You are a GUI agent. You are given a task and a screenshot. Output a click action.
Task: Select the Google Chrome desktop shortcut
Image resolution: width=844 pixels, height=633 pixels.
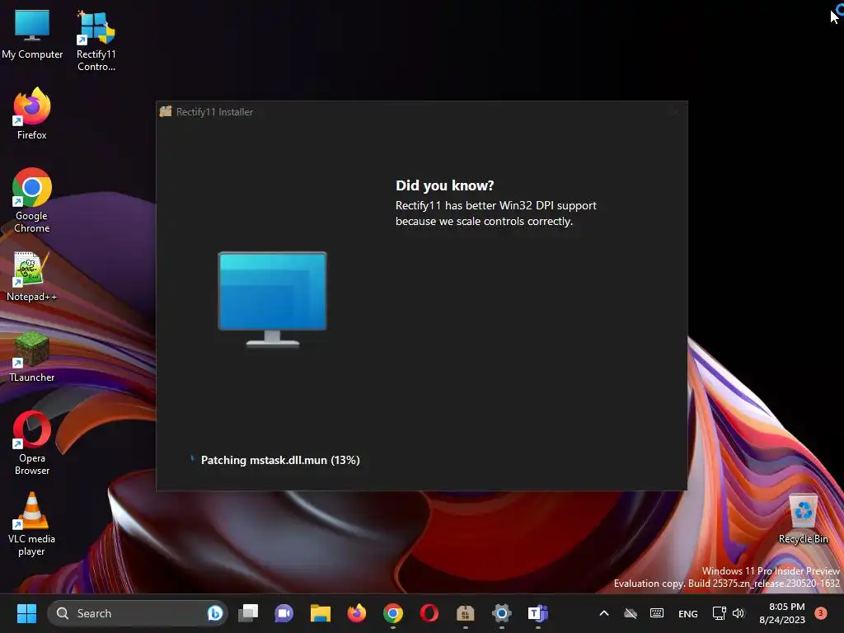(32, 200)
